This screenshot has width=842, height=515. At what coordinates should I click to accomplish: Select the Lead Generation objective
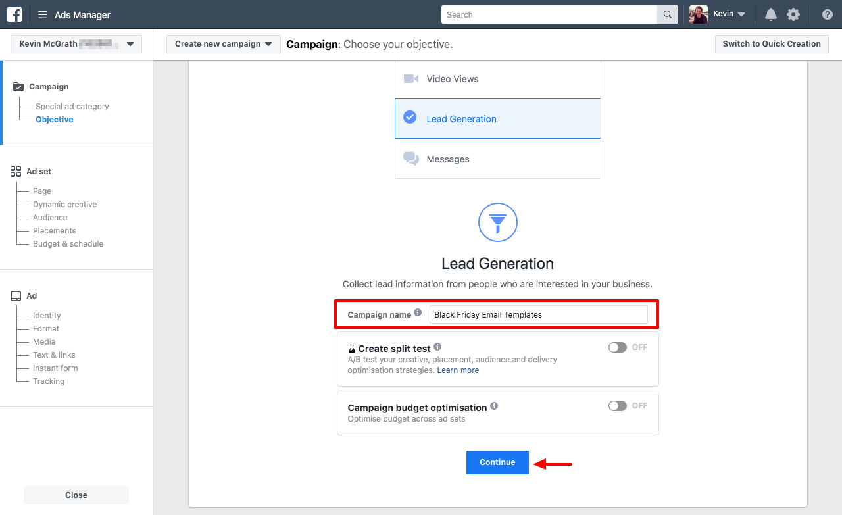click(x=497, y=118)
